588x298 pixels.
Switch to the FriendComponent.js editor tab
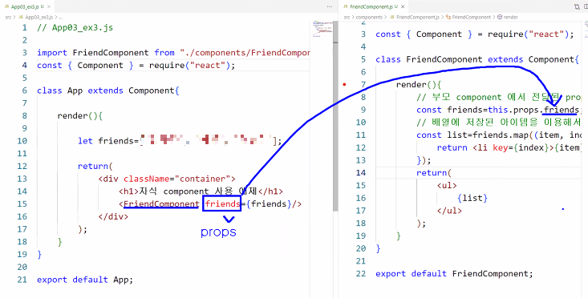(373, 6)
